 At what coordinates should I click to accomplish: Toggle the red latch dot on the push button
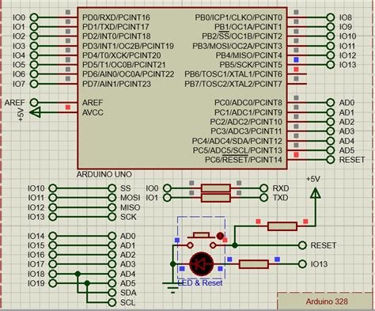[220, 236]
